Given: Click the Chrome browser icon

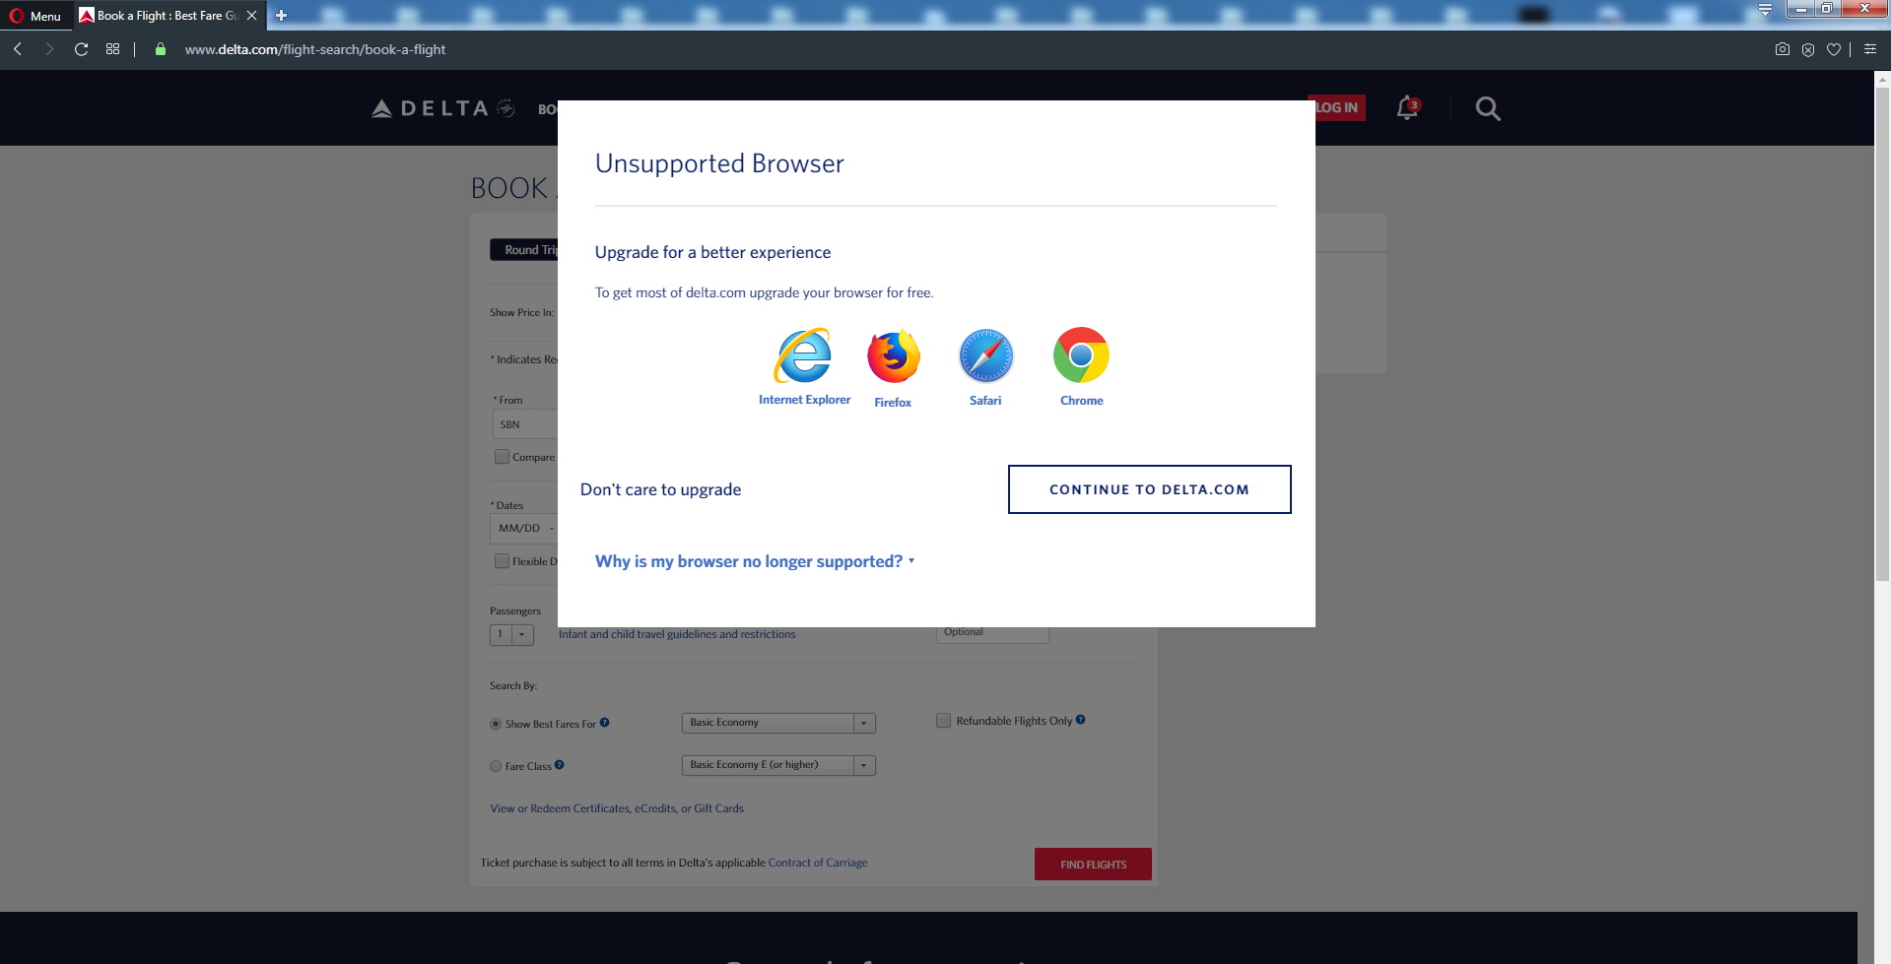Looking at the screenshot, I should [1081, 355].
